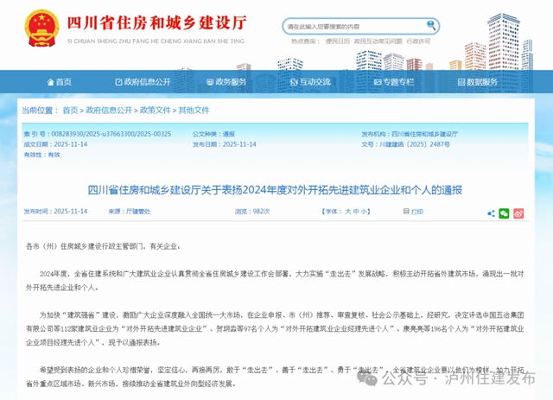Open the 政务服务 navigation tab
The image size is (553, 400).
[x=226, y=83]
